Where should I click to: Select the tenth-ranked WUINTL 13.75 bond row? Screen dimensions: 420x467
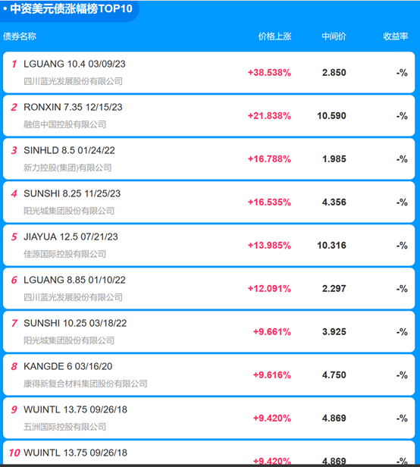point(208,453)
